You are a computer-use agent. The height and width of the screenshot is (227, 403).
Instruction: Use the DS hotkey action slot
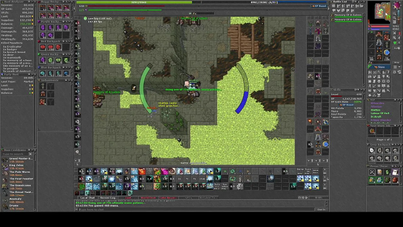tap(179, 179)
